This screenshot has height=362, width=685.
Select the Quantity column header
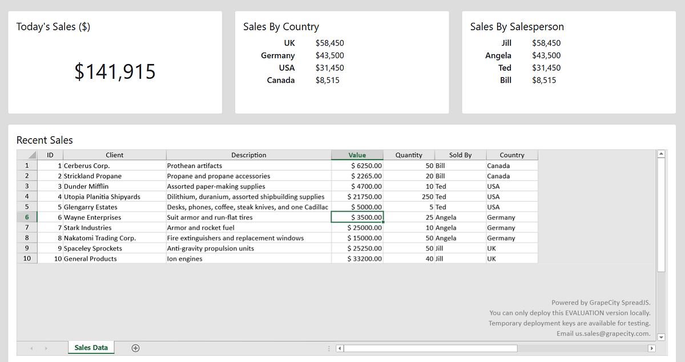click(409, 154)
